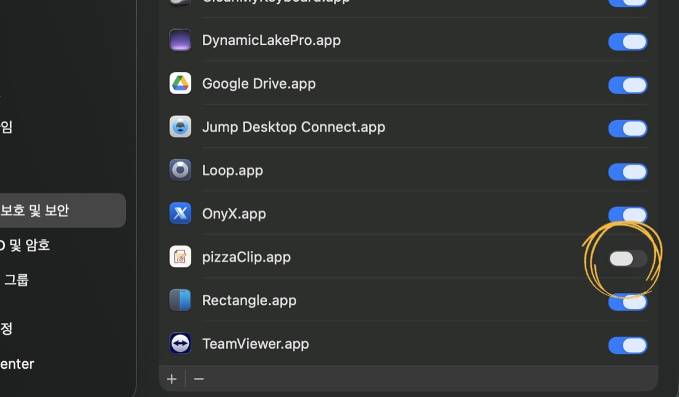Remove selected app with minus button

[199, 379]
